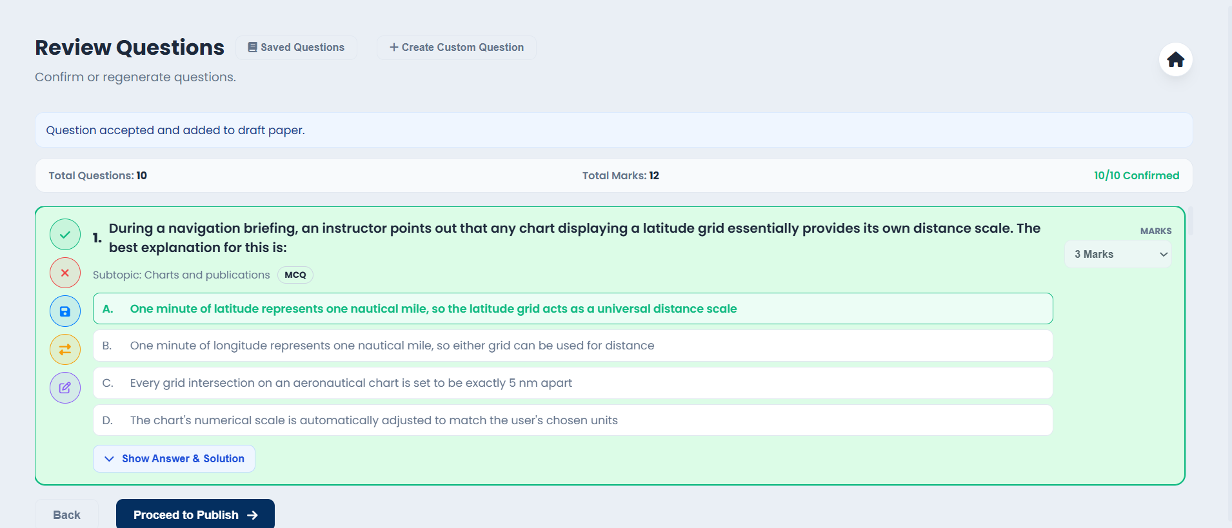
Task: Open the 3 Marks dropdown
Action: coord(1118,255)
